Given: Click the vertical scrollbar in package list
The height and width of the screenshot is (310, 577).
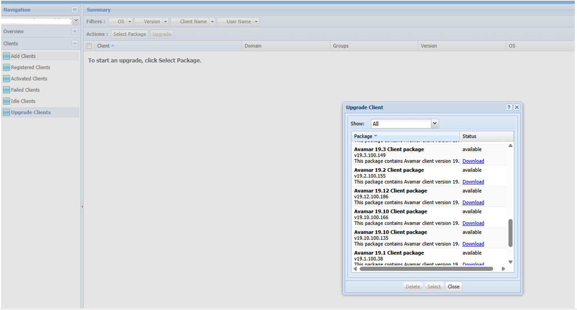Looking at the screenshot, I should [x=510, y=233].
